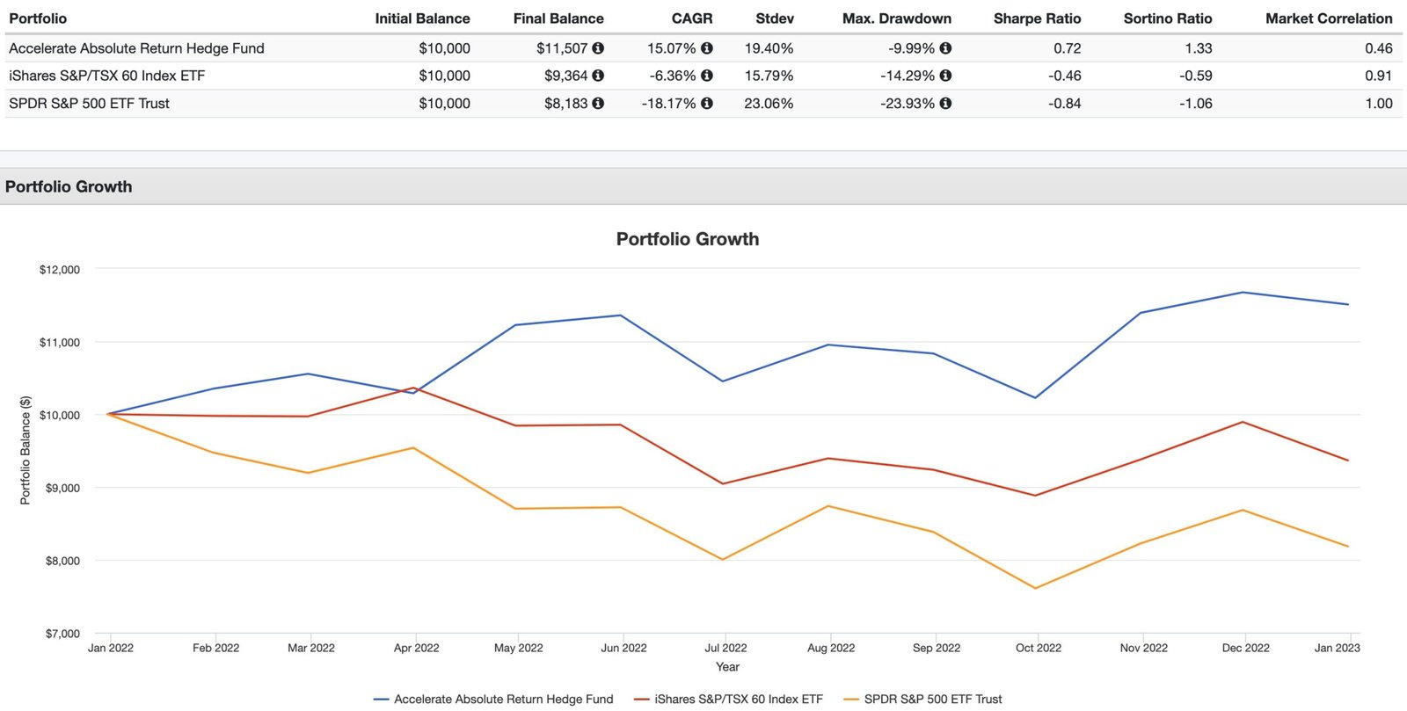Click the Oct 2022 x-axis label
The height and width of the screenshot is (711, 1407).
[1039, 648]
